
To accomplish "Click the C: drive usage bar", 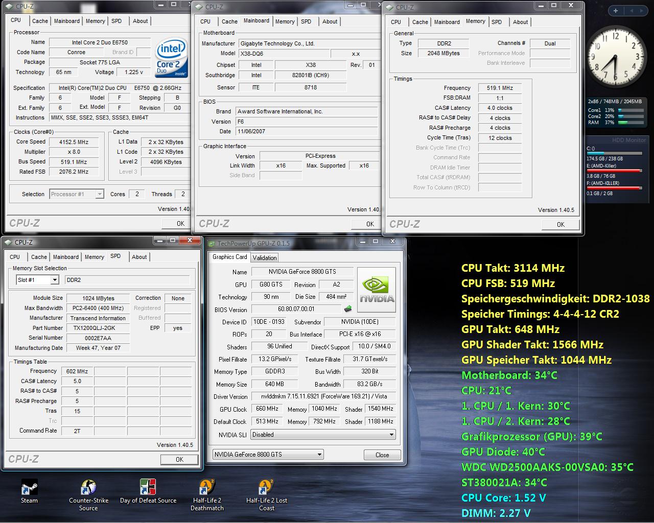I will 614,153.
